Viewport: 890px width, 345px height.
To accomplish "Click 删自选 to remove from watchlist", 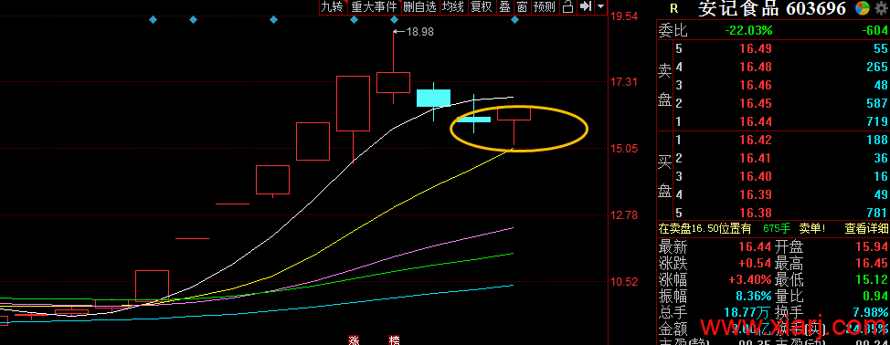I will point(420,6).
